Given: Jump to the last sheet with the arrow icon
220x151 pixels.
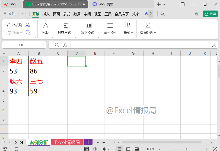Looking at the screenshot, I should [x=21, y=142].
